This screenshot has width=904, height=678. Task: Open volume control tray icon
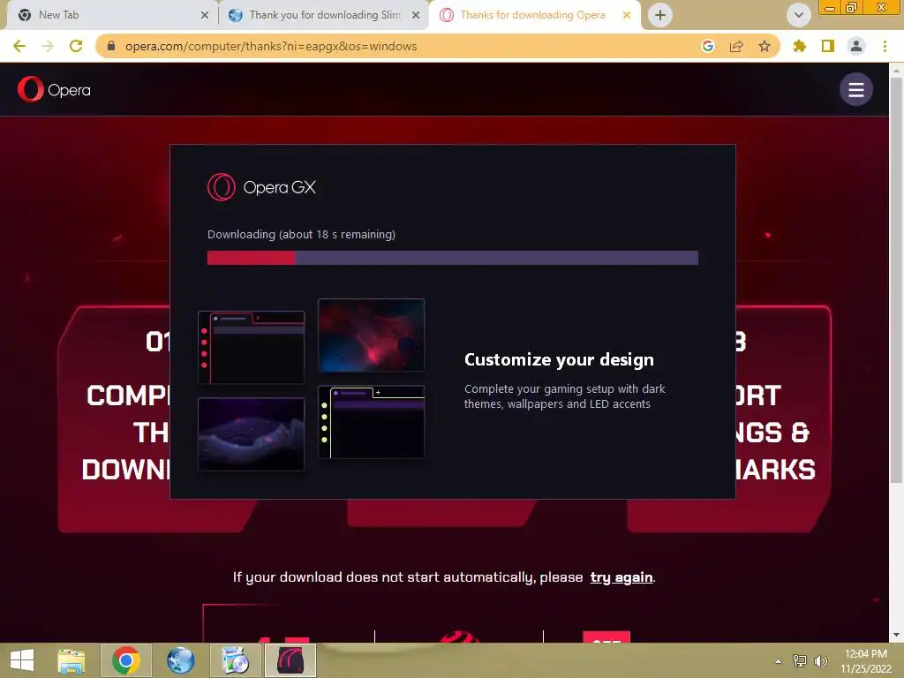(820, 661)
